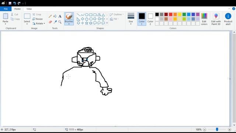
Task: Choose the Up arrow shape
Action: click(103, 19)
